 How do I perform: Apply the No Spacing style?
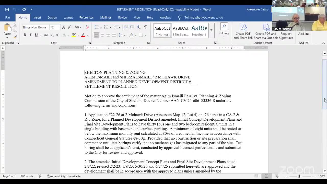click(180, 31)
